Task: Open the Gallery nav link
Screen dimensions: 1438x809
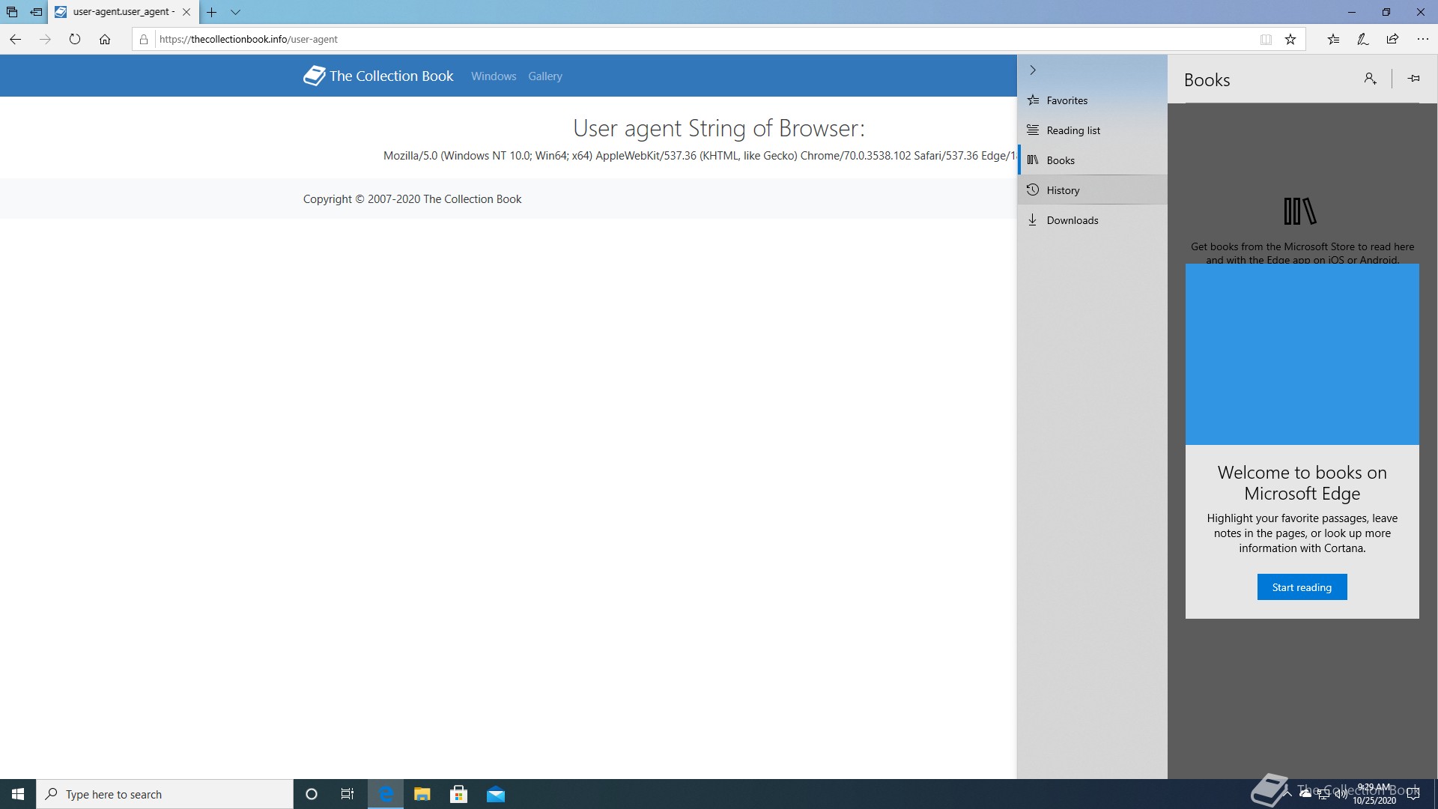Action: click(545, 76)
